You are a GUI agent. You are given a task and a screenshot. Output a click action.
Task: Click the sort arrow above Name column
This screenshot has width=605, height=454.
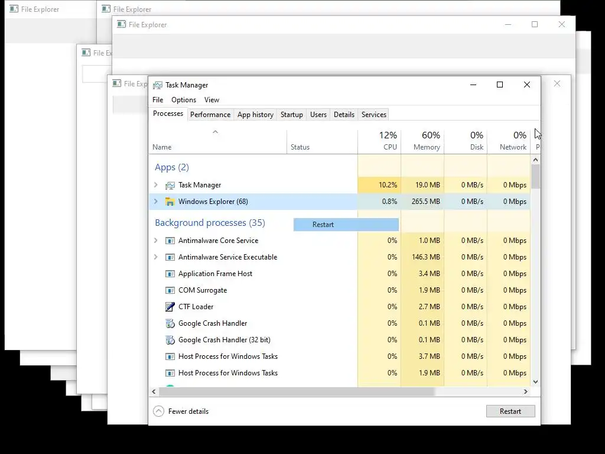click(215, 132)
